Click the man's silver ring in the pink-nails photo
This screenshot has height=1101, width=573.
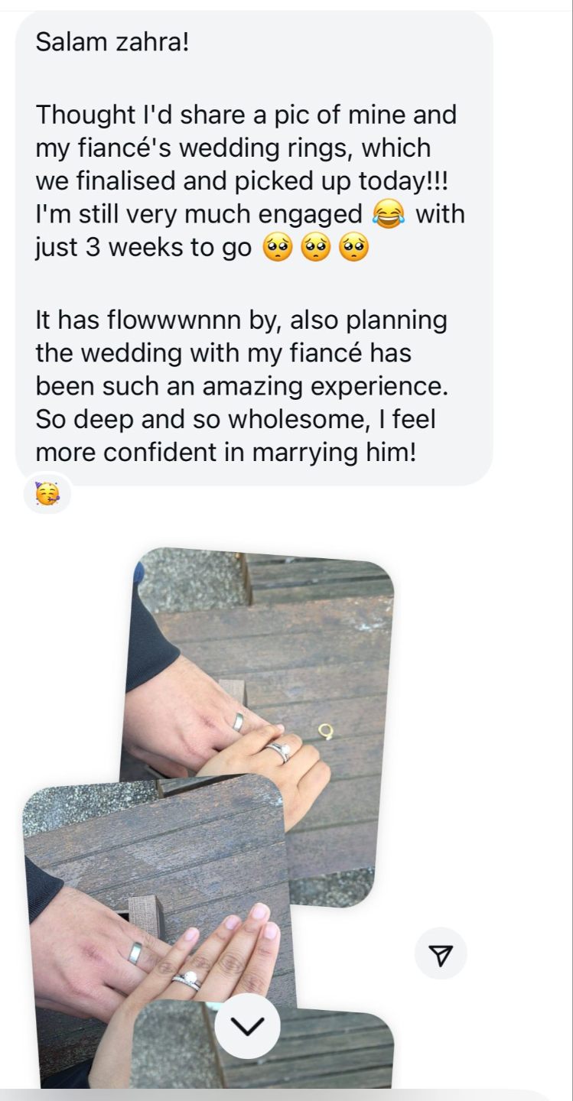click(x=135, y=953)
